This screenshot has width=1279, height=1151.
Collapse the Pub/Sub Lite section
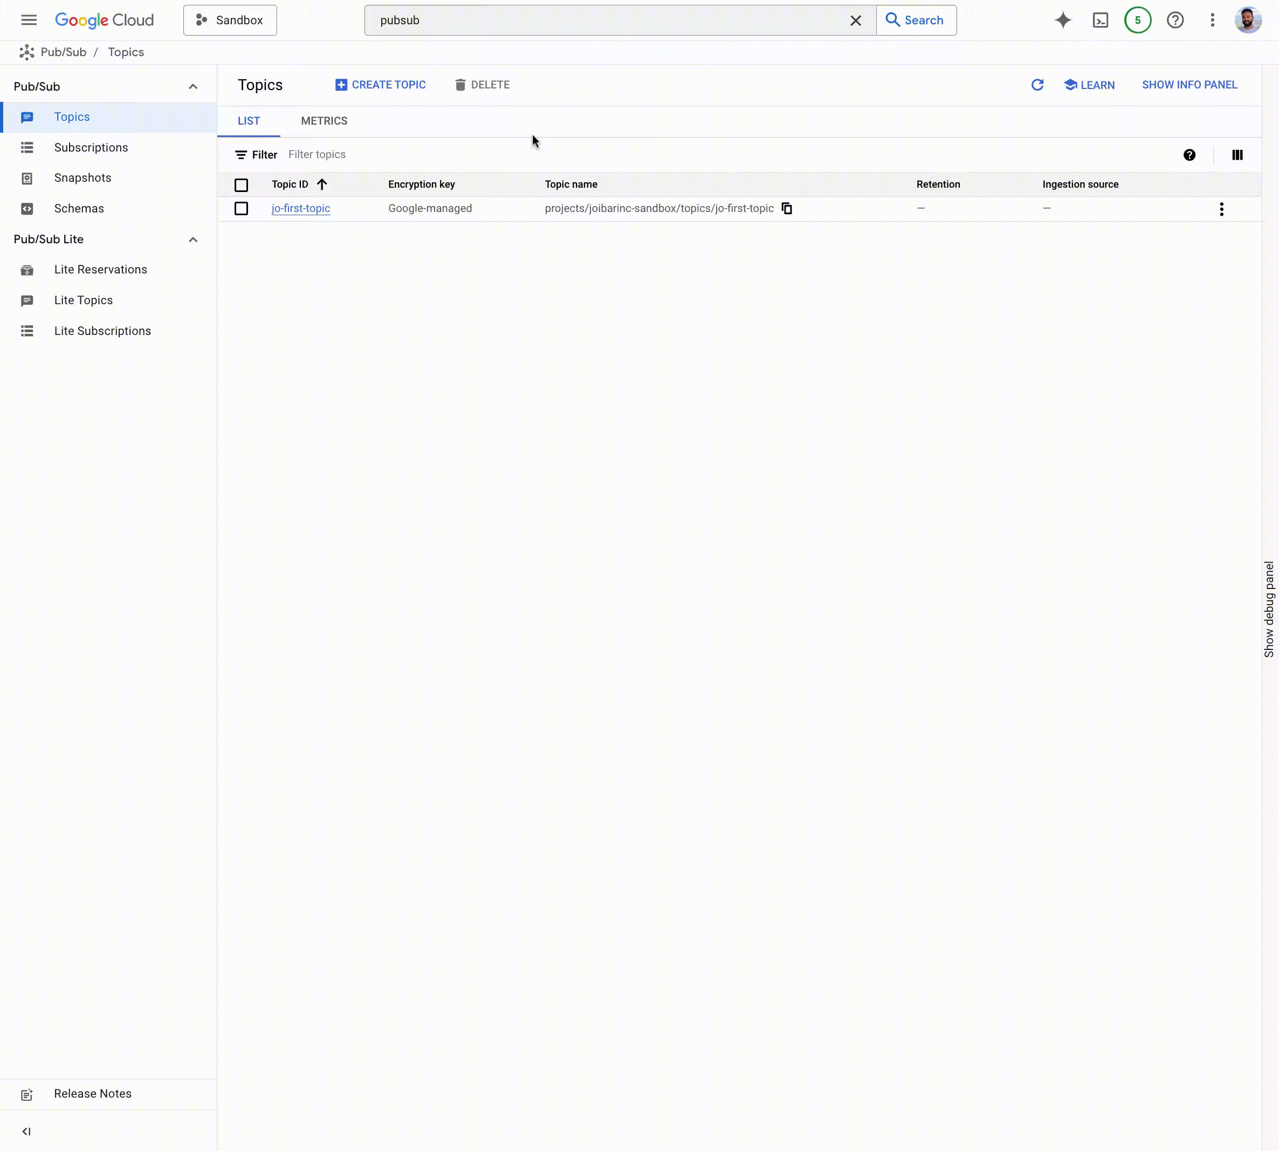tap(193, 239)
